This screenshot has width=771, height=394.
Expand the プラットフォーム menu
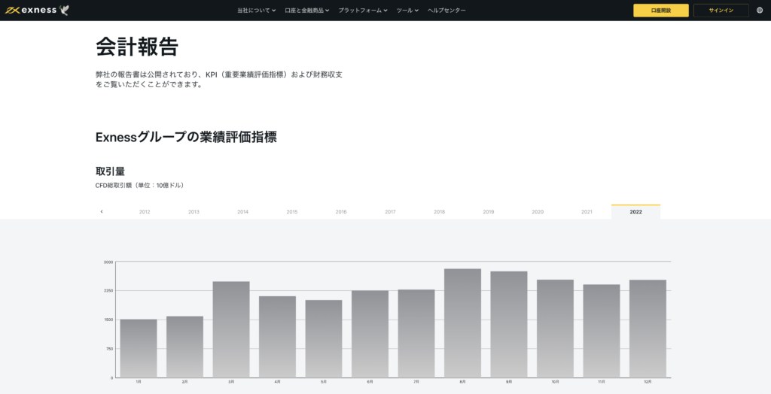[x=363, y=11]
